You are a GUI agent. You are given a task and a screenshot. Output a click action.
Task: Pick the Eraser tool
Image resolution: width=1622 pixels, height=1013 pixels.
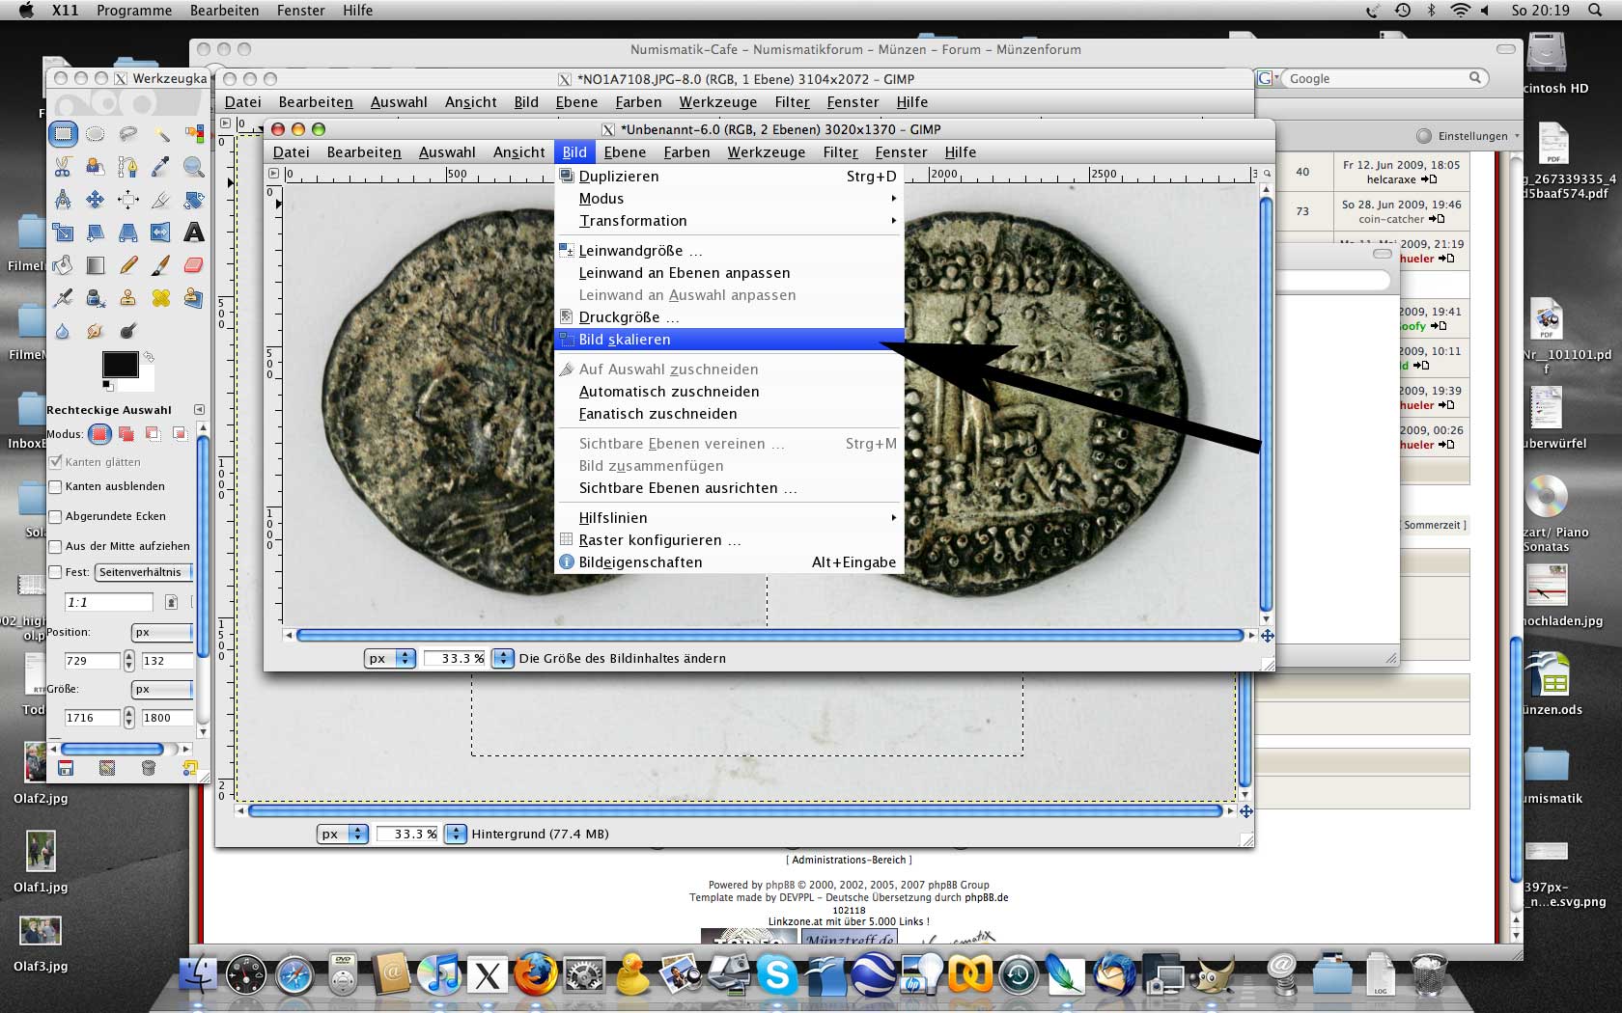click(x=193, y=265)
